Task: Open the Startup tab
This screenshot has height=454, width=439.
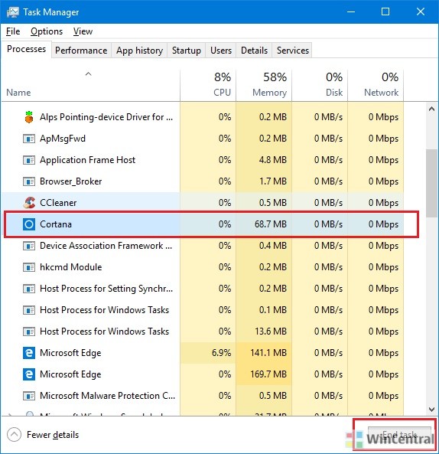Action: 187,51
